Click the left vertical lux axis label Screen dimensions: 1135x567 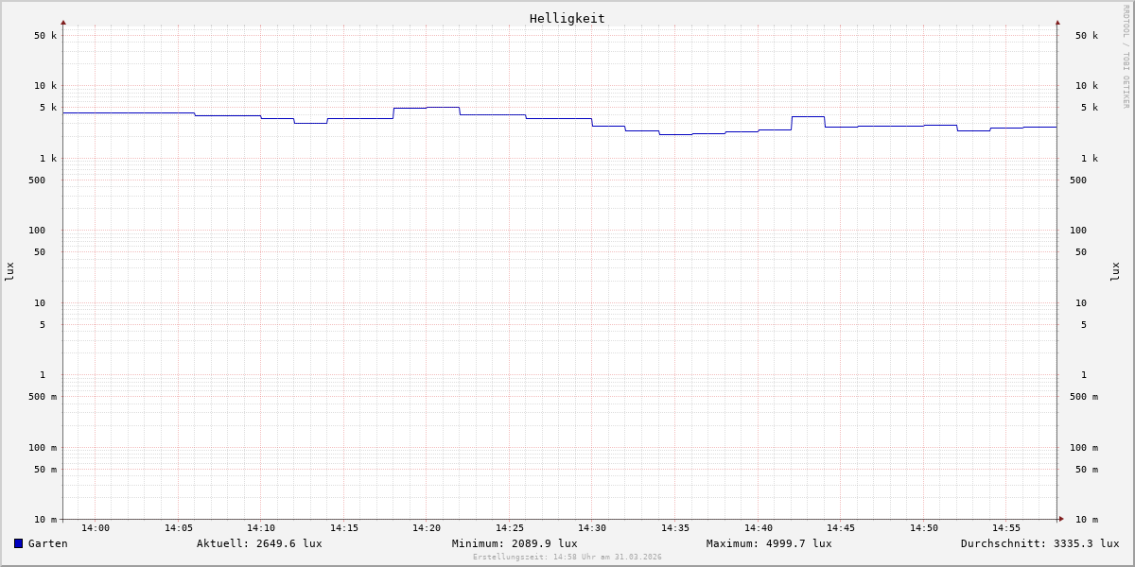(9, 272)
